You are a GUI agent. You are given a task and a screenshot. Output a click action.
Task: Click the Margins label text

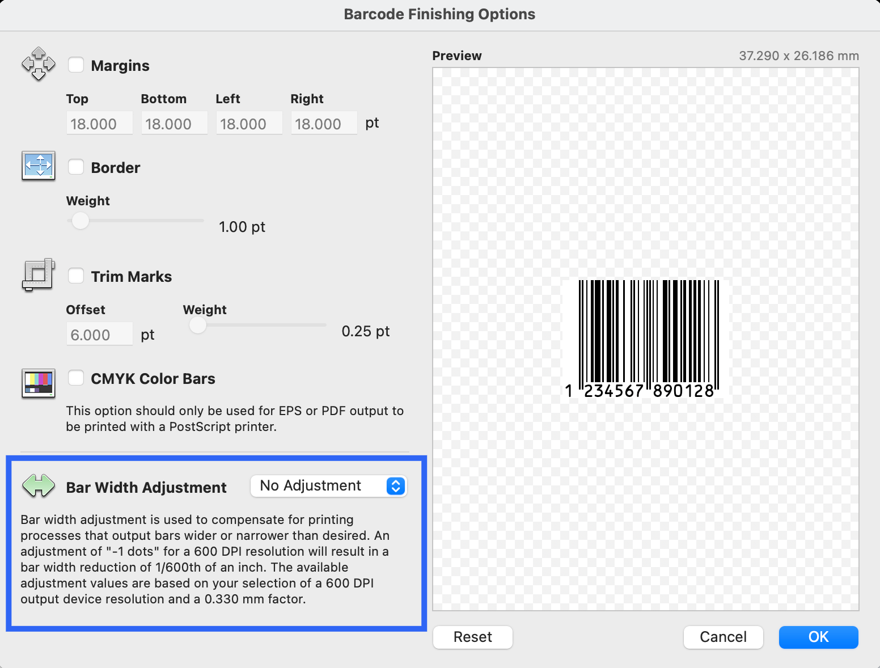[x=120, y=66]
